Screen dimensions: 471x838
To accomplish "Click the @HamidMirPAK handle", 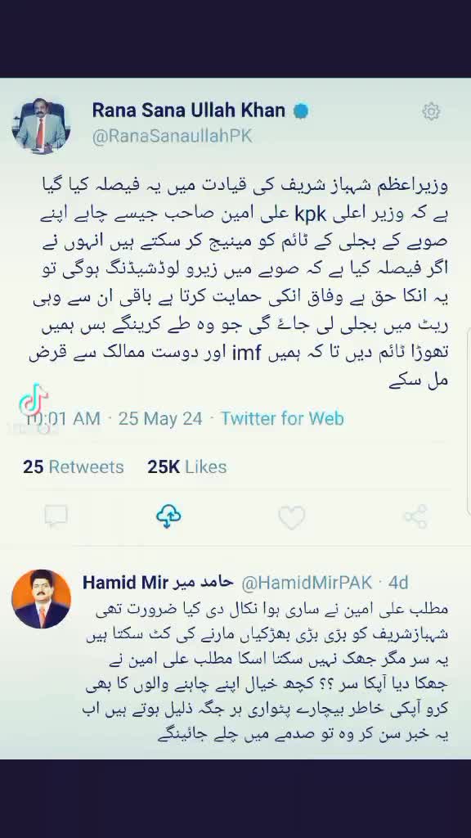I will (x=307, y=583).
